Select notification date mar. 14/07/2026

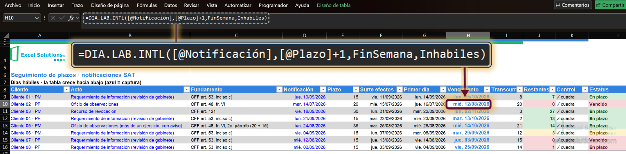tap(304, 104)
